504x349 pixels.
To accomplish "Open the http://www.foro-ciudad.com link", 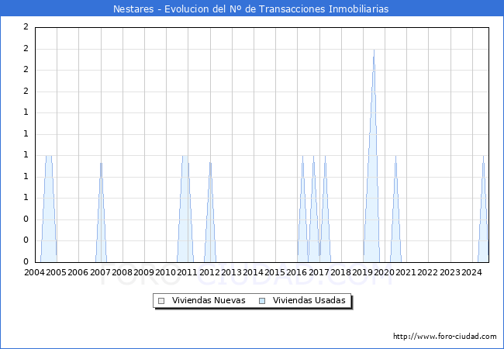I will click(x=445, y=337).
